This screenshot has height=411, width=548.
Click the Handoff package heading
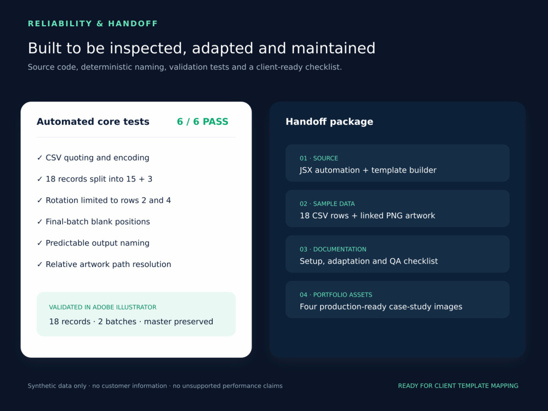[329, 122]
